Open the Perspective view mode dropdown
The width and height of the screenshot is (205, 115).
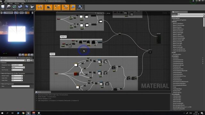pos(8,13)
